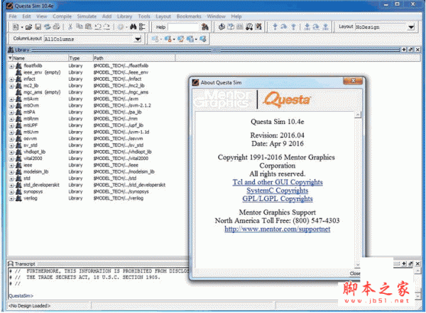Expand the std_developerskit library node
The width and height of the screenshot is (426, 313).
[11, 186]
